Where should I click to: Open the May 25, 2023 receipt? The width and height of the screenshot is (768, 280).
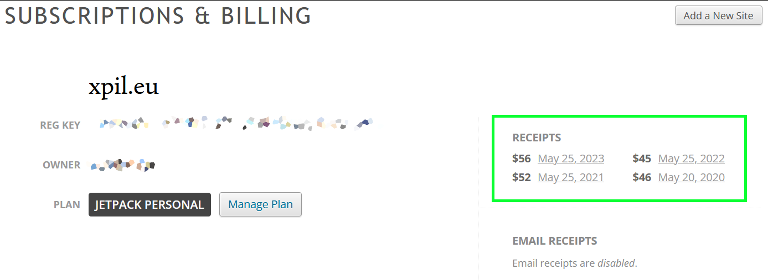(571, 159)
